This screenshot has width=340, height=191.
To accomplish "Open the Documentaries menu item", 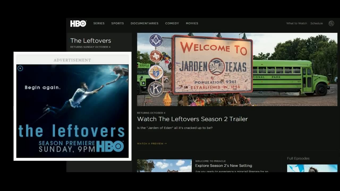I will 144,23.
